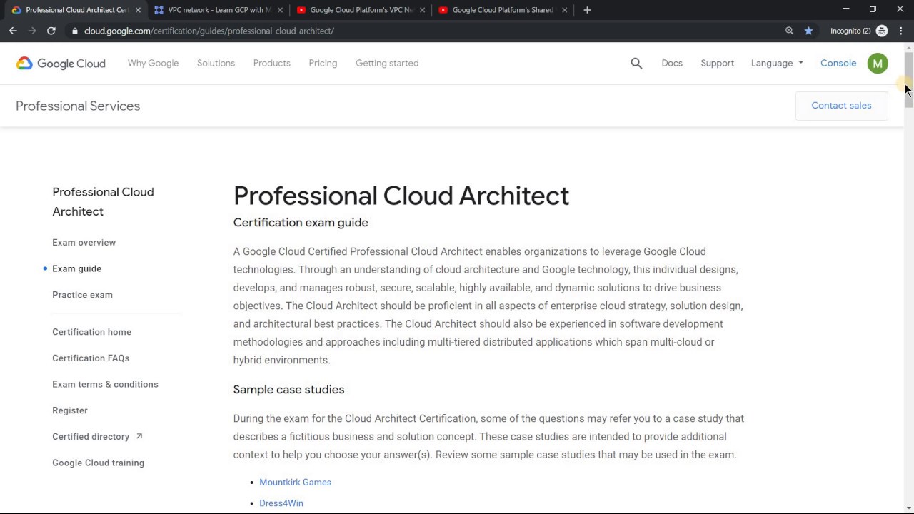The height and width of the screenshot is (514, 914).
Task: Open Chrome three-dot menu
Action: [901, 31]
